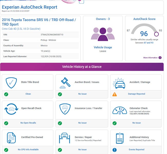This screenshot has width=167, height=154.
Task: Click the Service / Repair car lift icon
Action: pos(65,138)
